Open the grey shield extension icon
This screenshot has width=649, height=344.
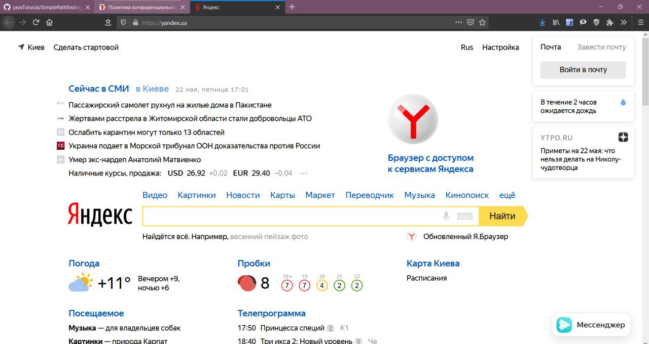[597, 22]
